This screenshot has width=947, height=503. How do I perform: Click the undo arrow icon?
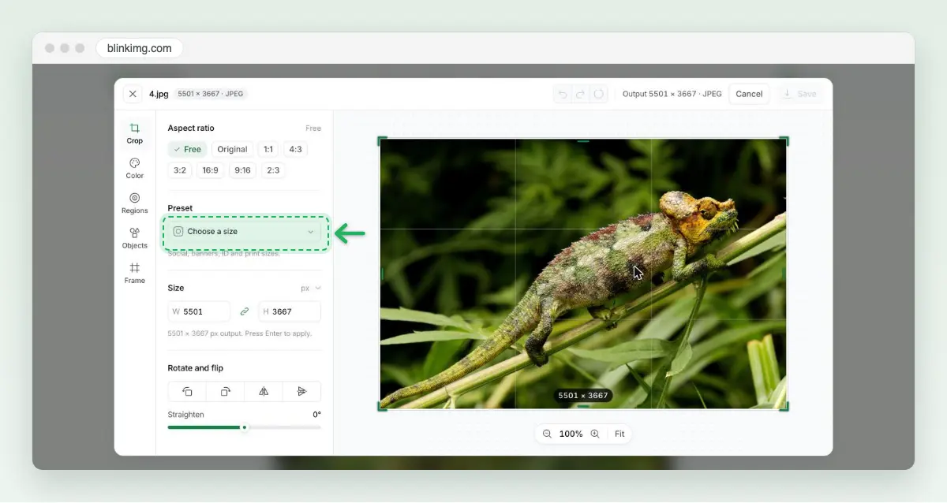click(x=563, y=94)
